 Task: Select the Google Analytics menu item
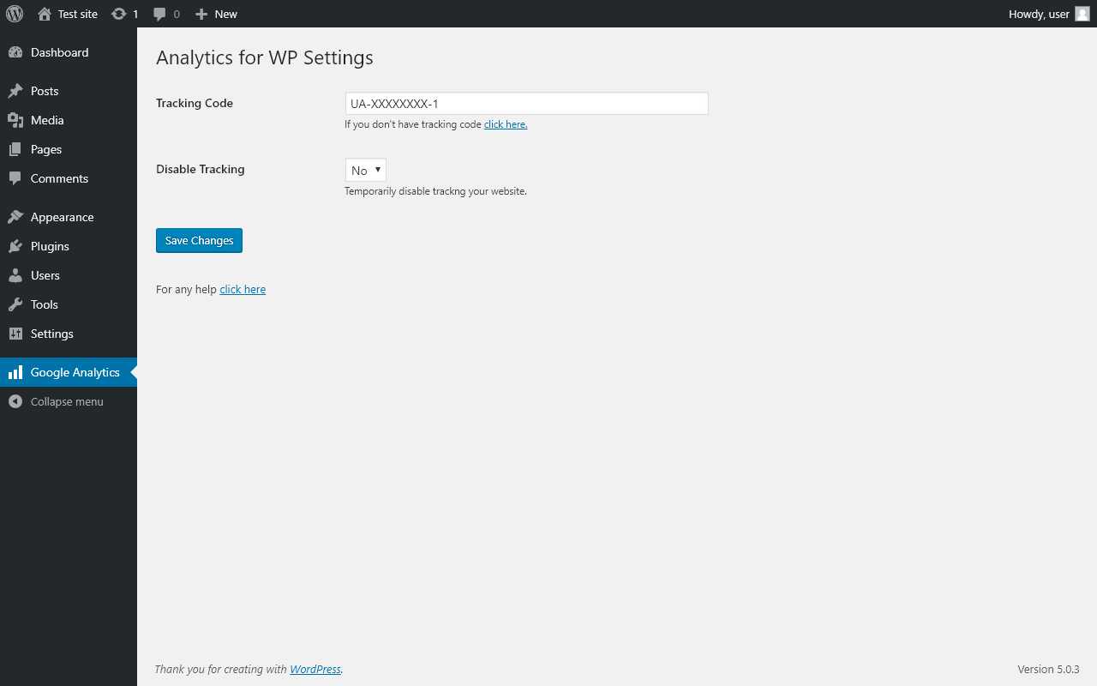click(69, 372)
